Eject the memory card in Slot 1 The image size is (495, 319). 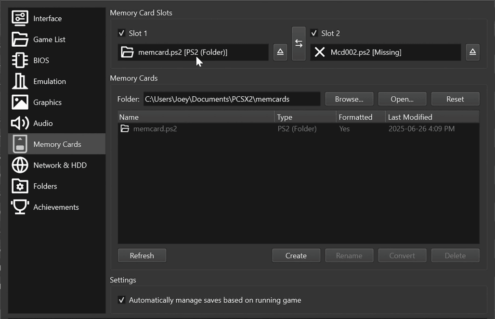280,52
